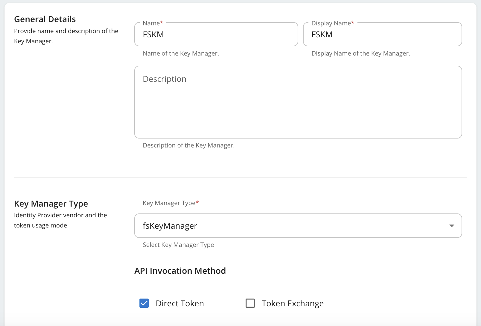Click the dropdown arrow next to fsKeyManager
The image size is (481, 326).
452,226
